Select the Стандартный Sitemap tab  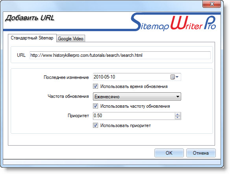point(32,38)
